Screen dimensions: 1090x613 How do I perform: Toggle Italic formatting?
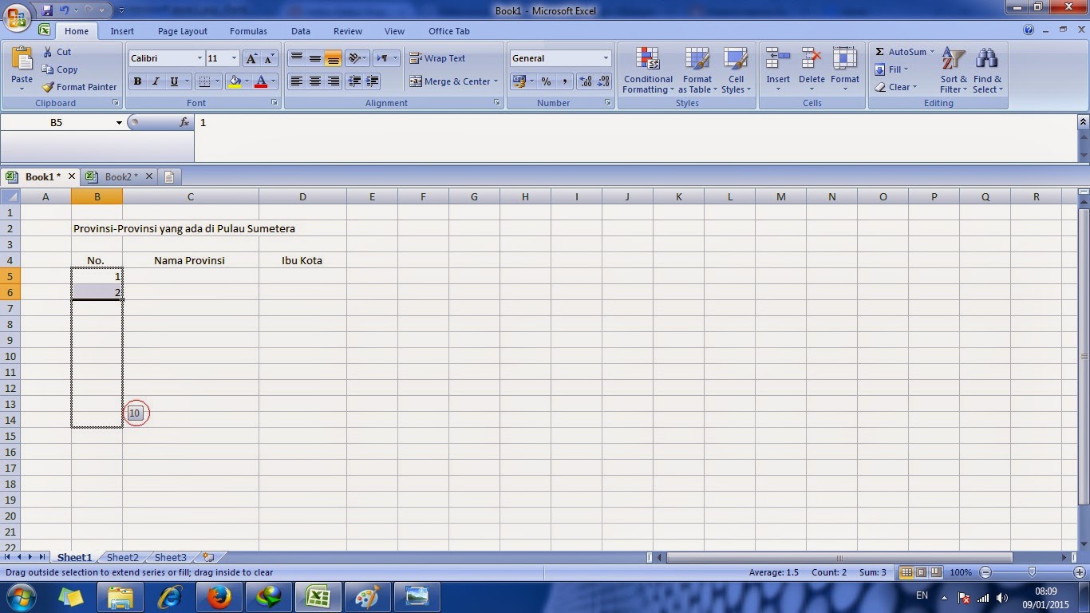tap(156, 81)
